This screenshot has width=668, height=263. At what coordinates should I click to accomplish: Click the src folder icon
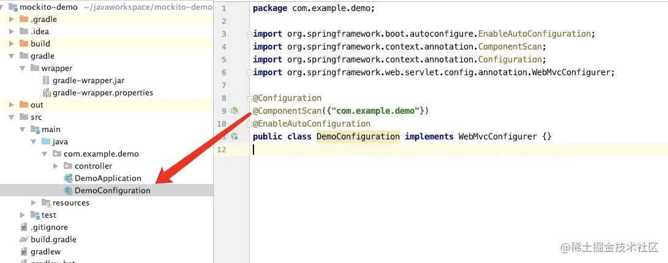point(24,117)
